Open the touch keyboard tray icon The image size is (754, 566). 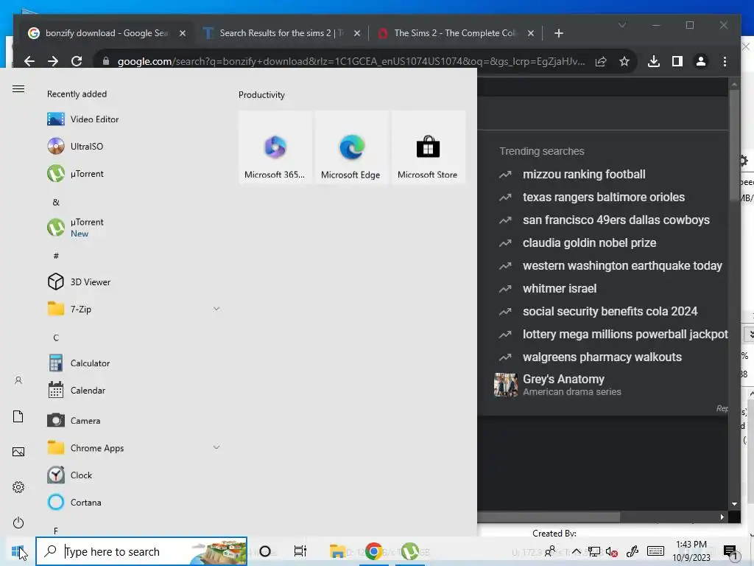click(x=655, y=551)
